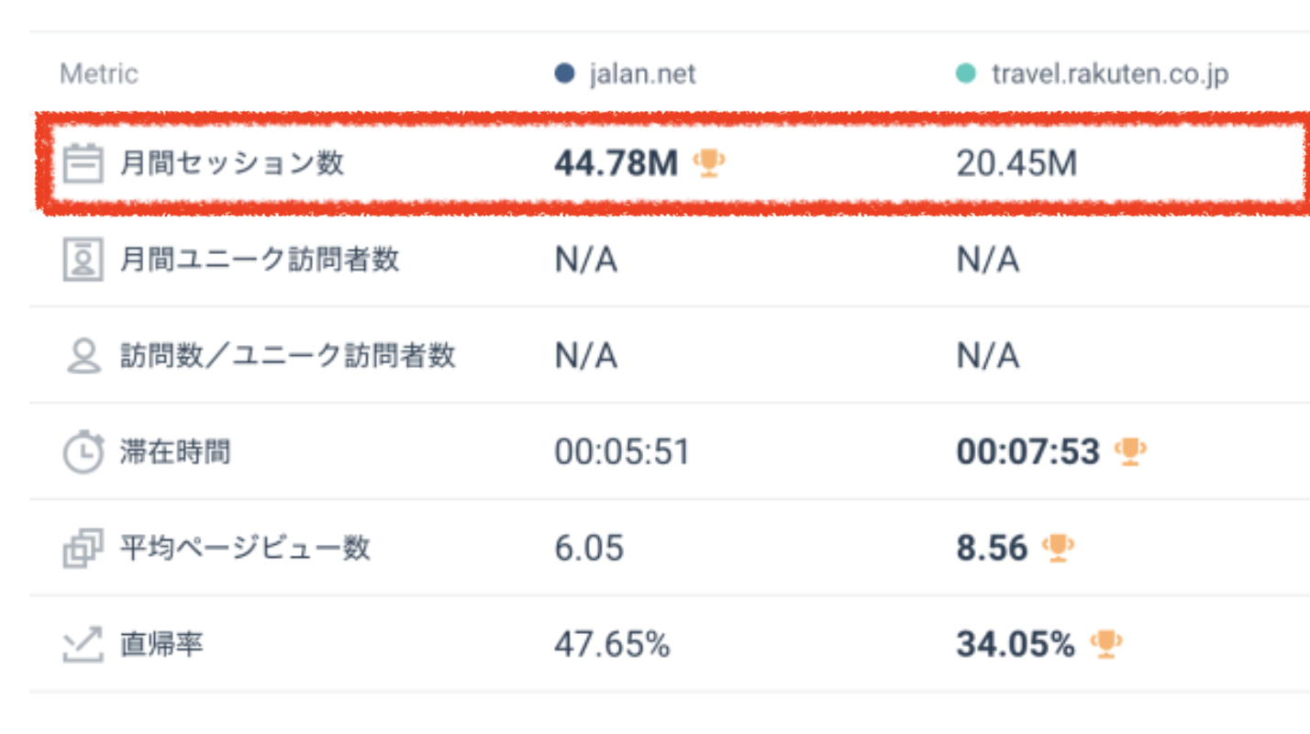
Task: Click the trophy icon next to 34.05%
Action: 1105,644
